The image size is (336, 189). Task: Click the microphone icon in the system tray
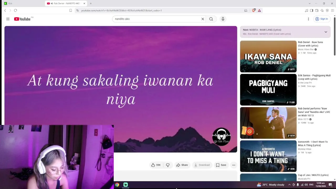[298, 185]
